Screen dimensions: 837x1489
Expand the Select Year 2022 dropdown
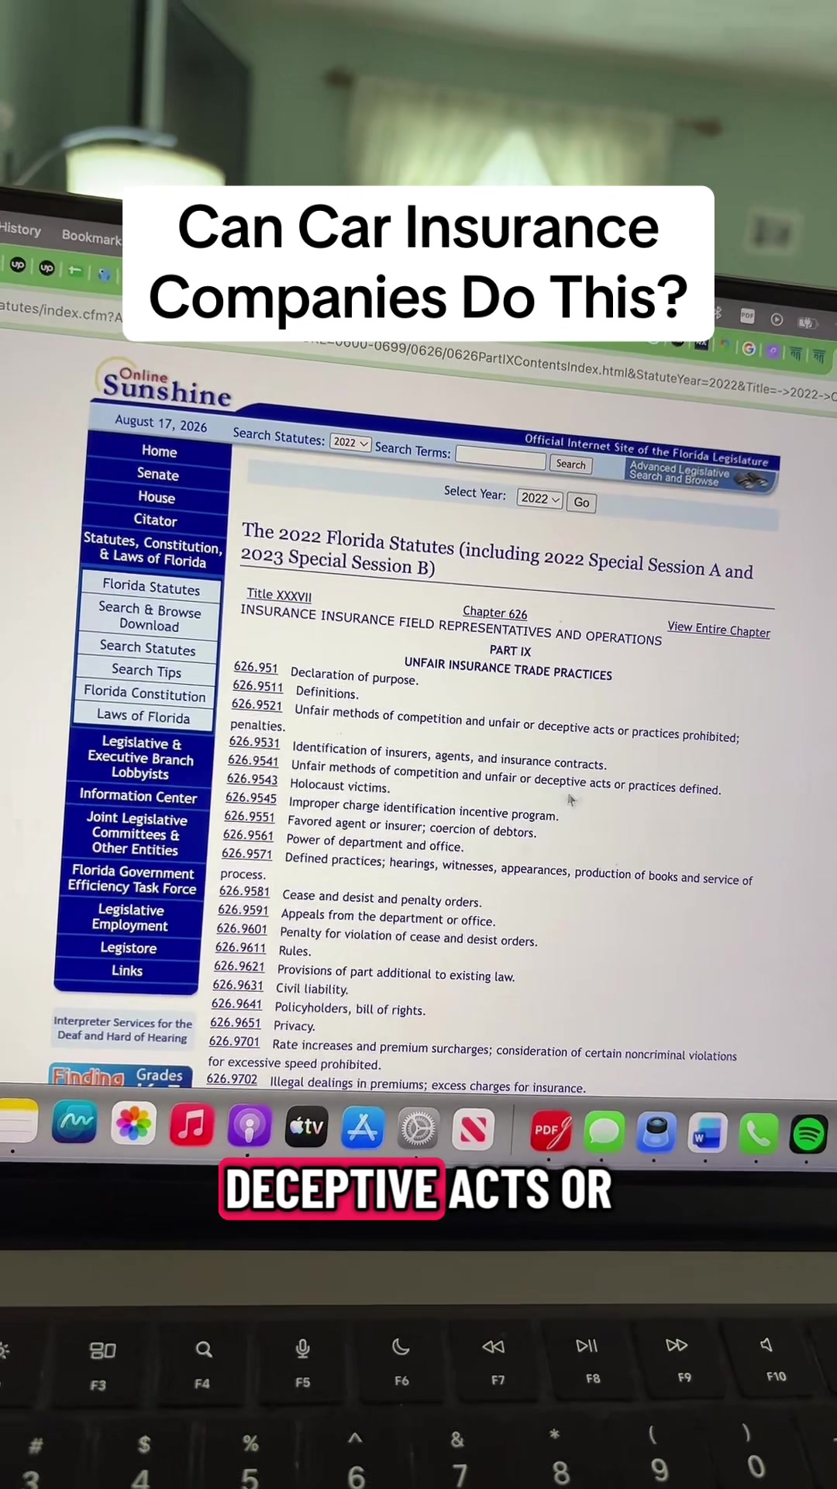539,499
